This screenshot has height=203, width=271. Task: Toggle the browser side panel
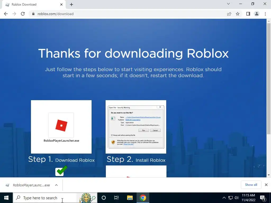[248, 14]
